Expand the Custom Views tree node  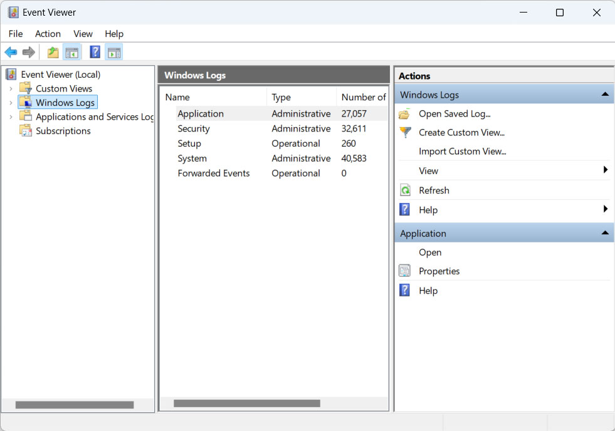coord(12,88)
